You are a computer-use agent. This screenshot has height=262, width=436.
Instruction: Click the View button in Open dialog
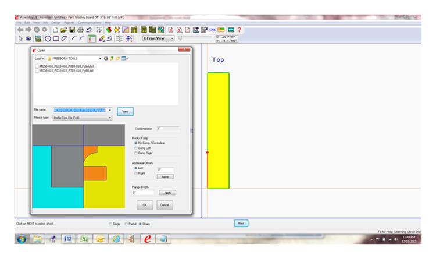tap(125, 111)
